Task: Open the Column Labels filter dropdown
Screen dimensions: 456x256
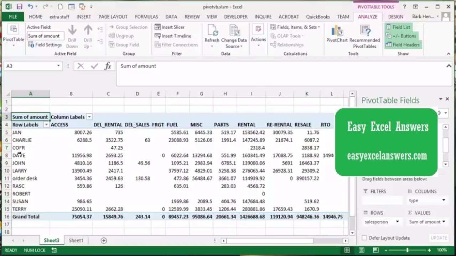Action: coord(89,117)
